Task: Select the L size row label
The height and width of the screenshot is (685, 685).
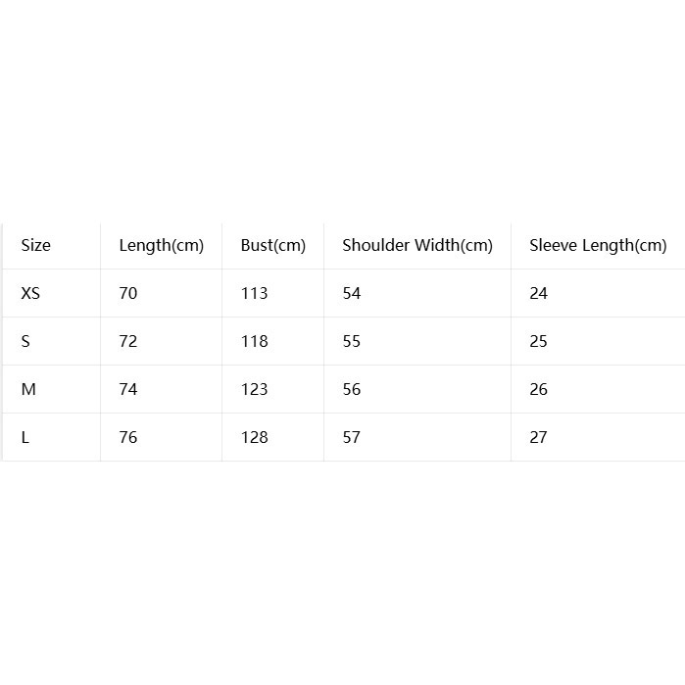Action: click(x=25, y=437)
